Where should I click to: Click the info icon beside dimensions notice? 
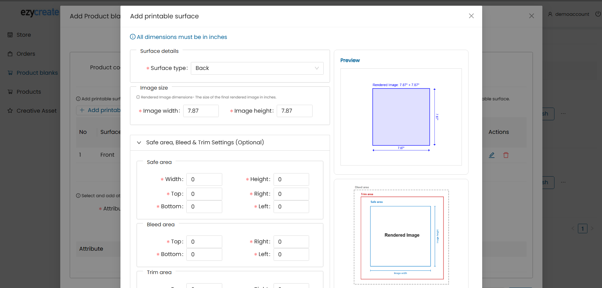(133, 37)
